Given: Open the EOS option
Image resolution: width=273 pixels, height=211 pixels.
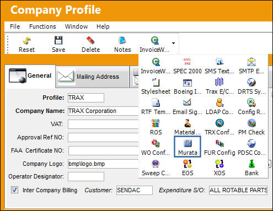Looking at the screenshot, I should tap(188, 168).
